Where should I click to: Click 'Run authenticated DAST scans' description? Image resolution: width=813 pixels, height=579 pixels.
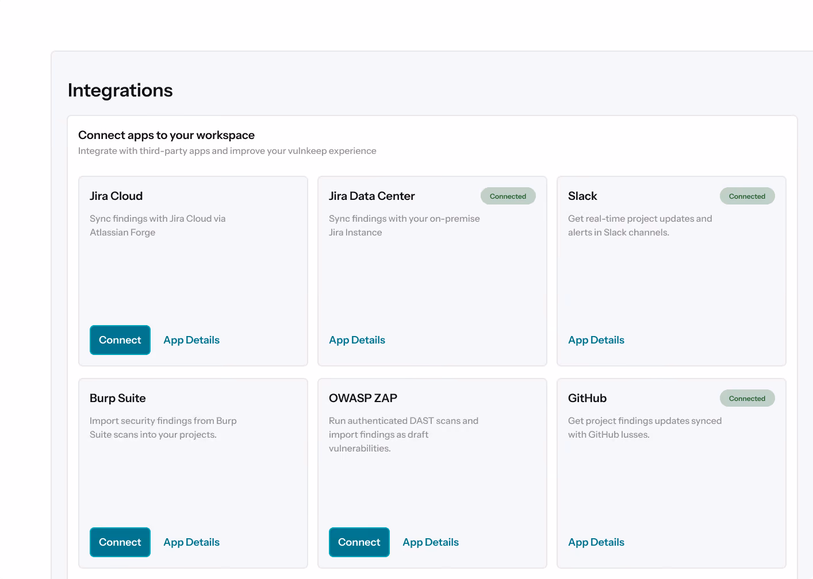click(x=404, y=434)
